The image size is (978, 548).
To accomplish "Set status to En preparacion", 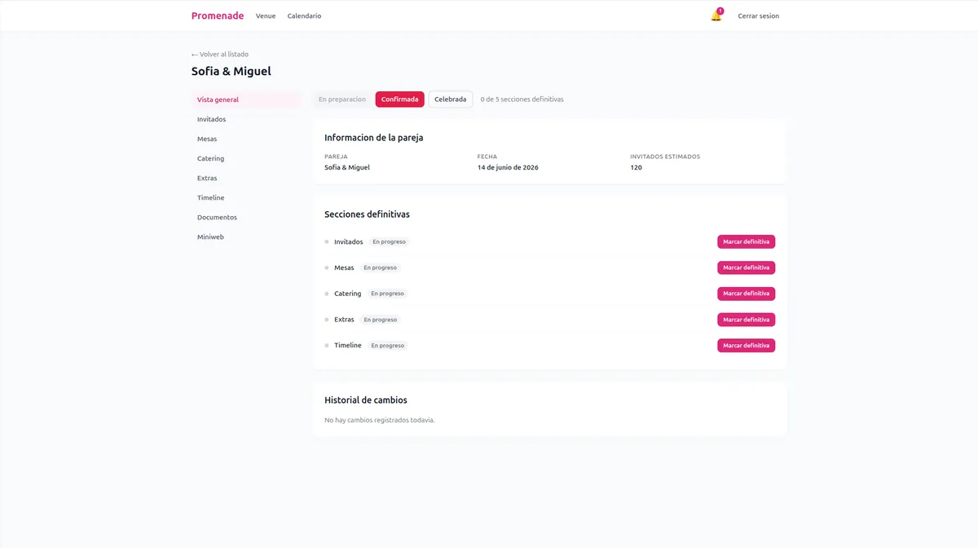I will point(342,99).
